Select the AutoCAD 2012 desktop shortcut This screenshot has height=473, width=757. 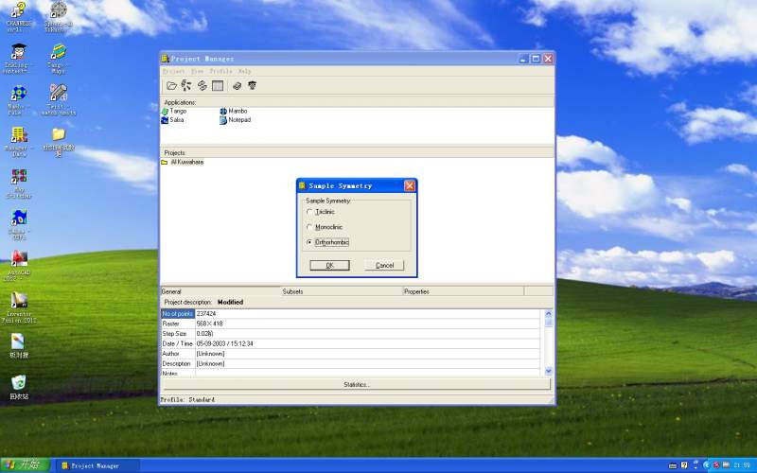(x=18, y=266)
